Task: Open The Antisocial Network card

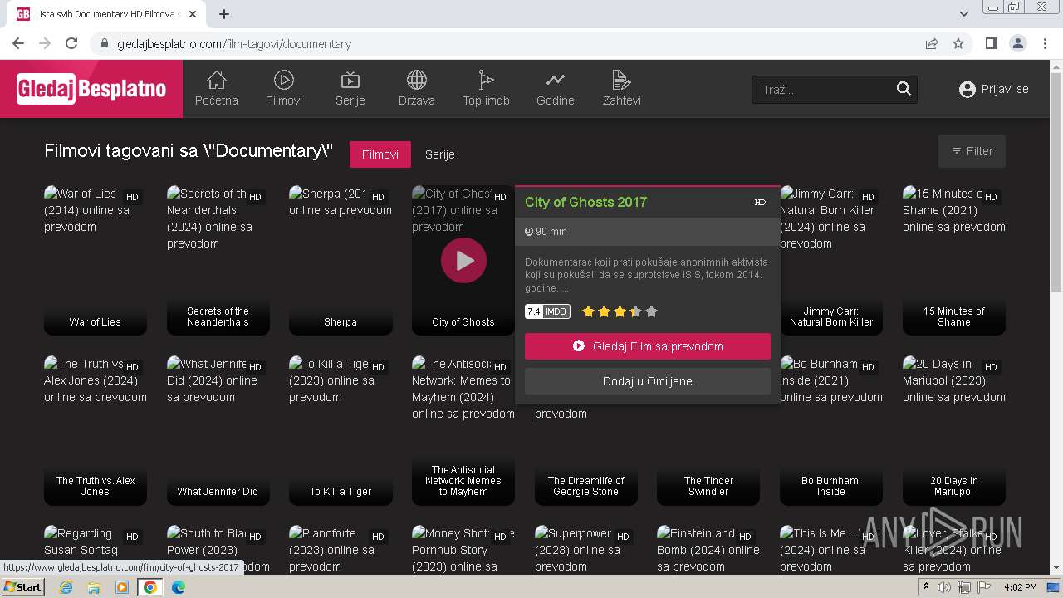Action: pyautogui.click(x=463, y=430)
